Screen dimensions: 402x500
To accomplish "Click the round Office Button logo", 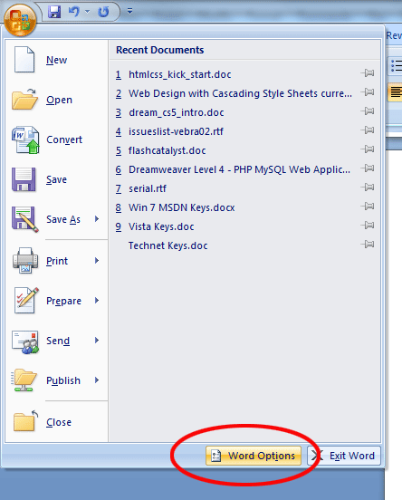I will coord(20,20).
